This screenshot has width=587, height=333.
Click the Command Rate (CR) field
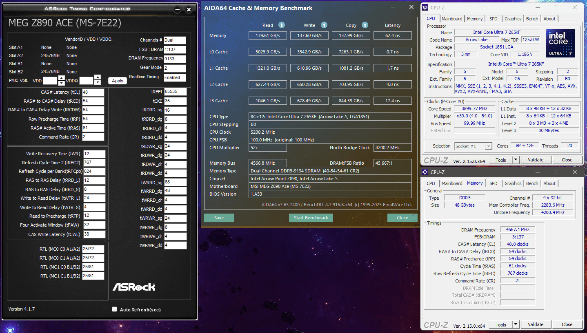(93, 137)
